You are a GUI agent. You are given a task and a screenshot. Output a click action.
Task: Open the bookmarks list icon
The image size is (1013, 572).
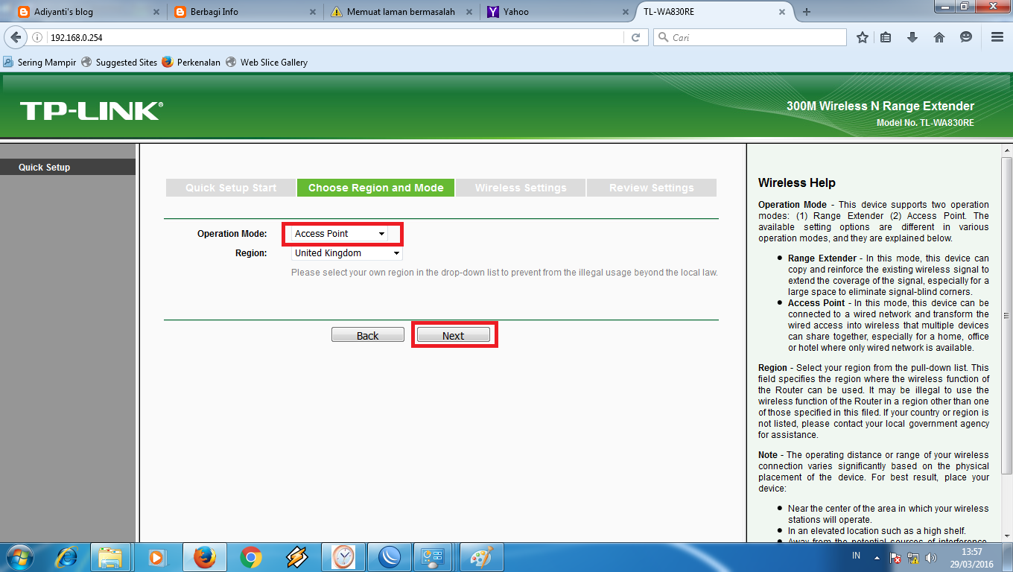pos(886,37)
